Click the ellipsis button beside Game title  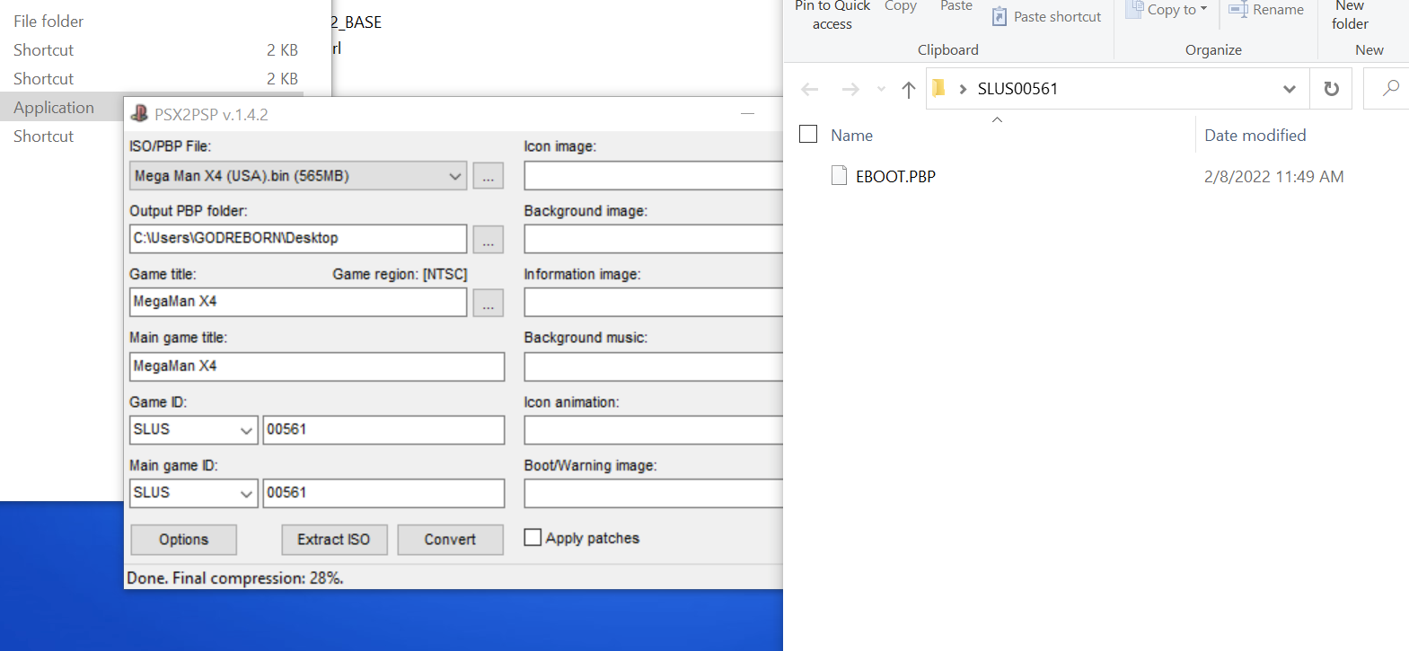pyautogui.click(x=489, y=304)
